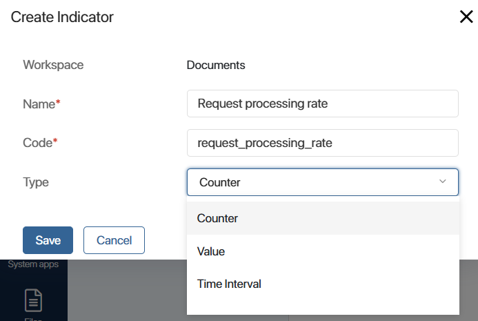Click the System apps sidebar label
The width and height of the screenshot is (478, 321).
[33, 264]
